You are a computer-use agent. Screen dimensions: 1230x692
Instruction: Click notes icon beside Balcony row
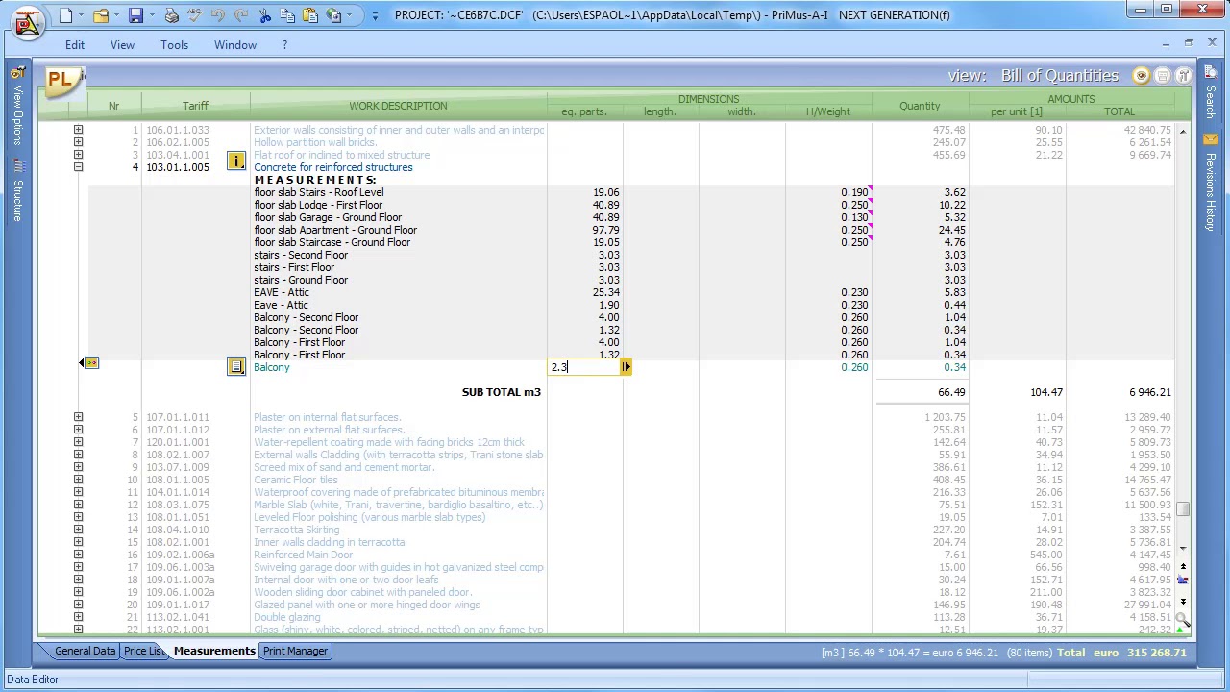pos(236,367)
